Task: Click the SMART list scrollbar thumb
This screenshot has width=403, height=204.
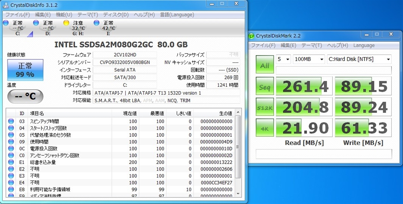Action: [238, 147]
